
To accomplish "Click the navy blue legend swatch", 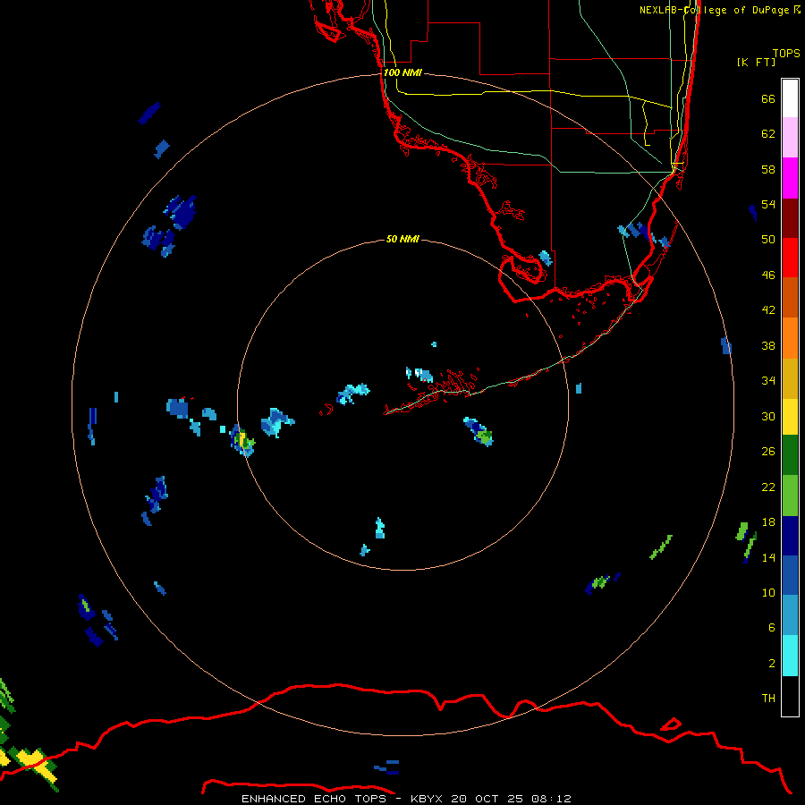I will click(790, 536).
